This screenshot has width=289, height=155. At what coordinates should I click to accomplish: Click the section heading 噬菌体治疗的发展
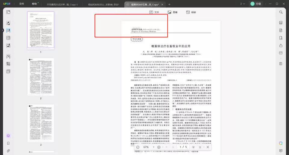(183, 109)
